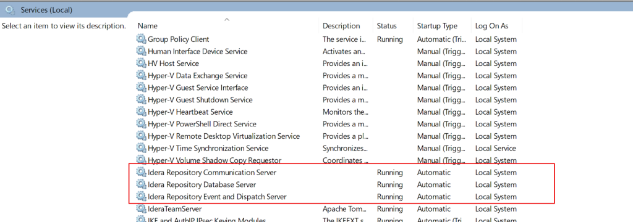The image size is (633, 222).
Task: Sort by the Description column header
Action: click(341, 26)
